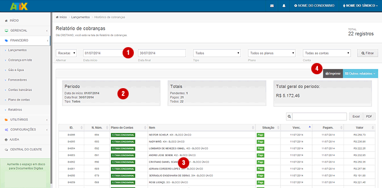This screenshot has width=382, height=188.
Task: Open the Tipo dropdown showing Todos
Action: [x=217, y=53]
